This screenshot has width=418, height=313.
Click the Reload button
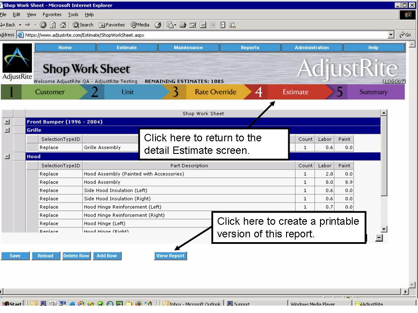(46, 256)
